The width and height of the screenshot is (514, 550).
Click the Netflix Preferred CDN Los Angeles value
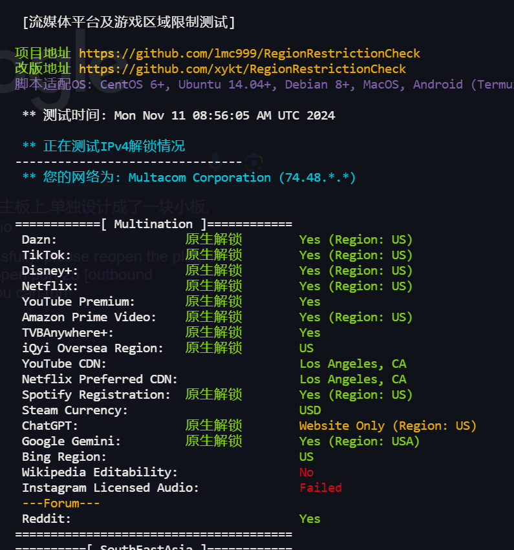[352, 379]
